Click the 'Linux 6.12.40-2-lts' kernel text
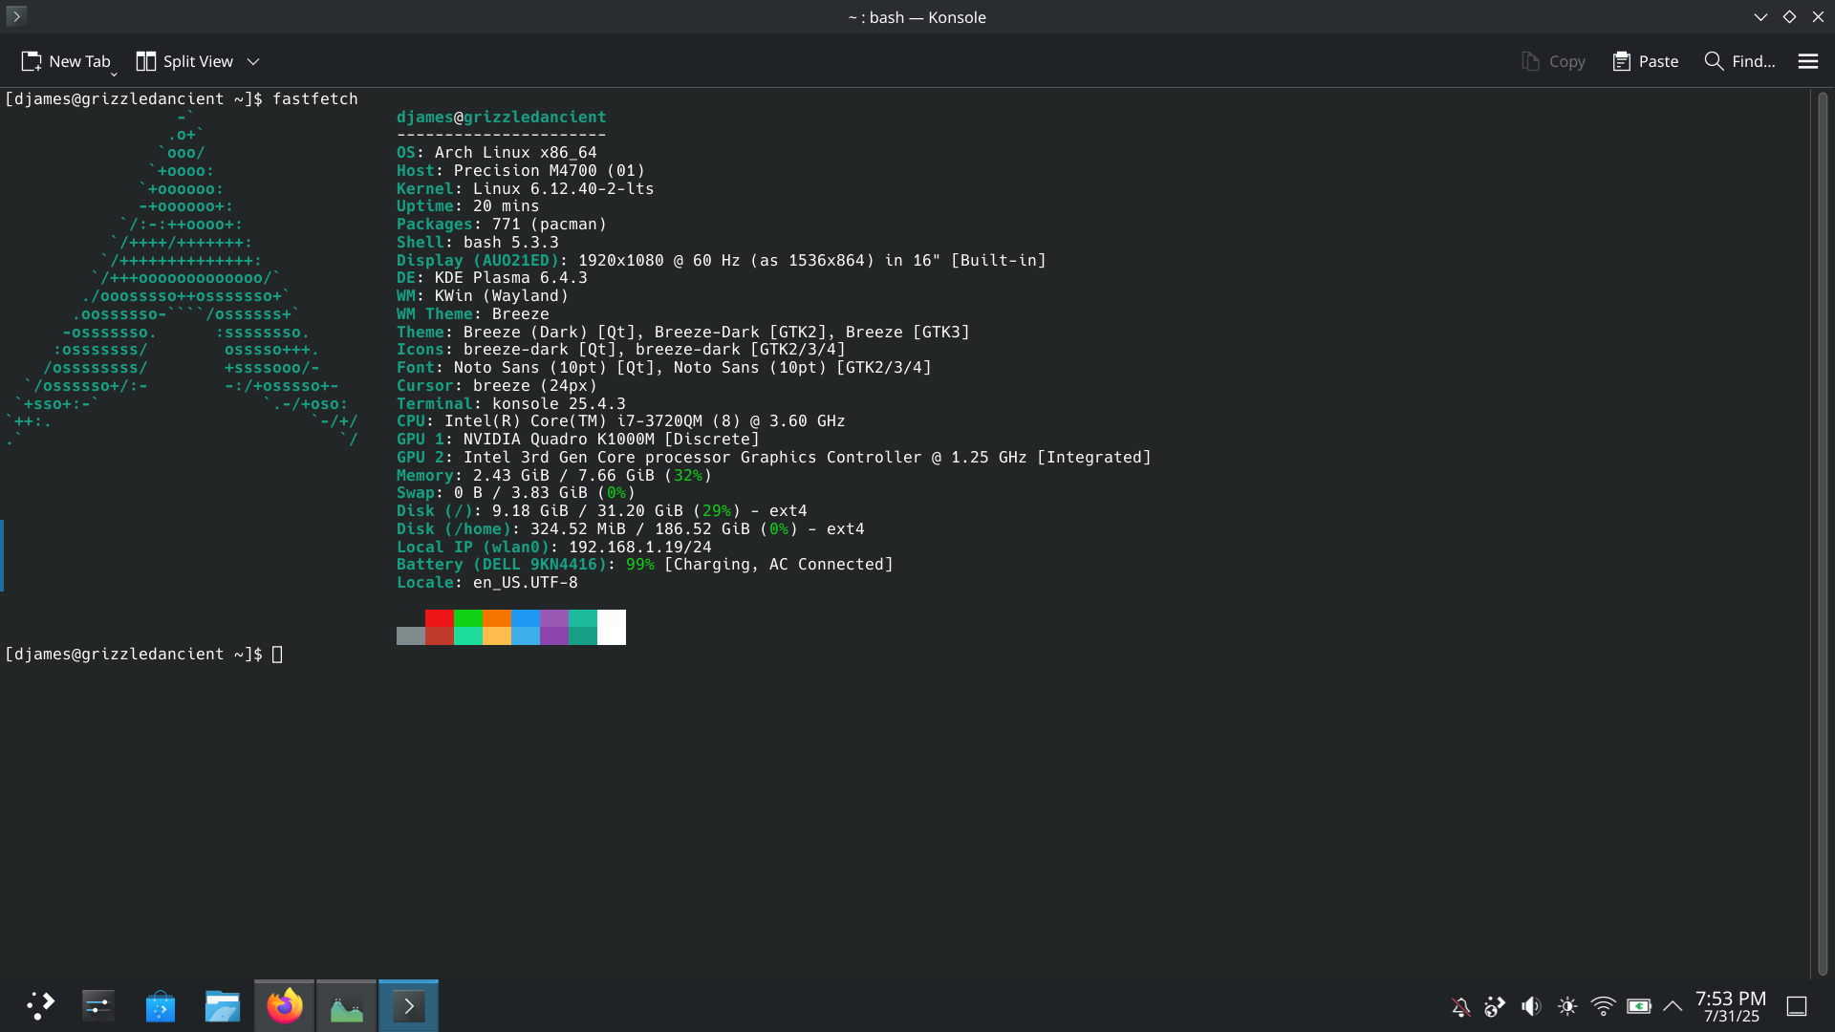Screen dimensions: 1835x1032 coord(564,189)
